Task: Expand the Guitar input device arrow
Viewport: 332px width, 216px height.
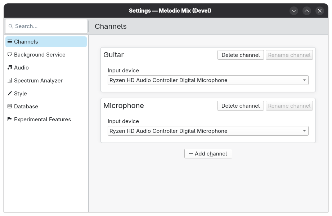Action: [304, 80]
